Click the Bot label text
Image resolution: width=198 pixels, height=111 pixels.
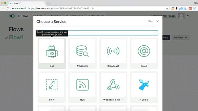pyautogui.click(x=52, y=66)
